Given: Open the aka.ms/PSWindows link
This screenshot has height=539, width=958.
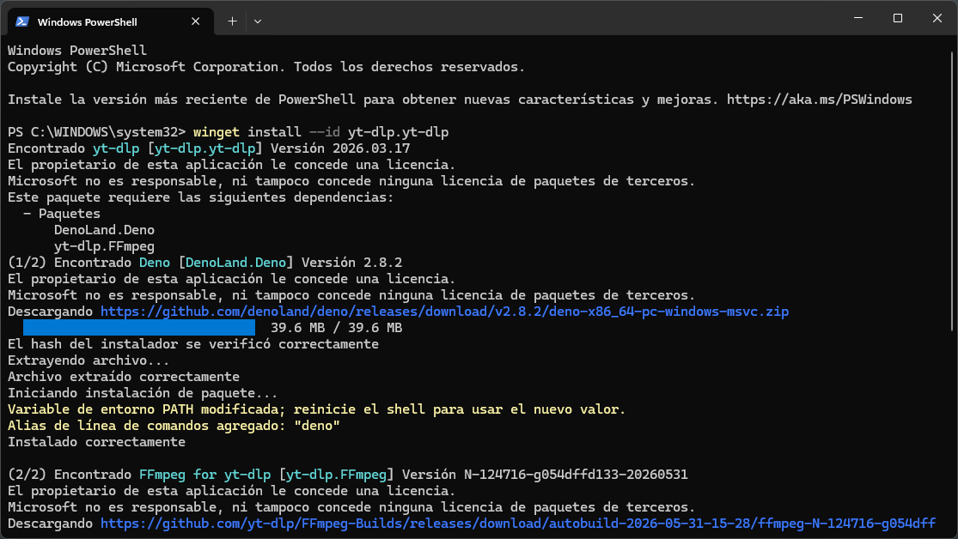Looking at the screenshot, I should point(820,100).
